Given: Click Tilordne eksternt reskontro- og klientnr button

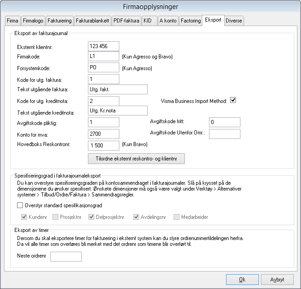Looking at the screenshot, I should point(136,159).
